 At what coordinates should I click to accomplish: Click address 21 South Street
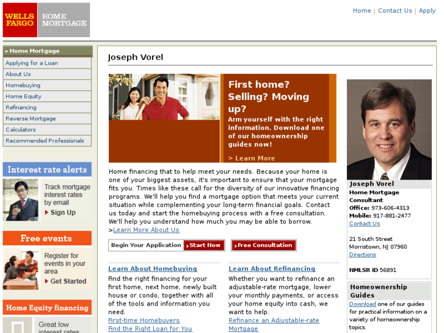pos(371,239)
